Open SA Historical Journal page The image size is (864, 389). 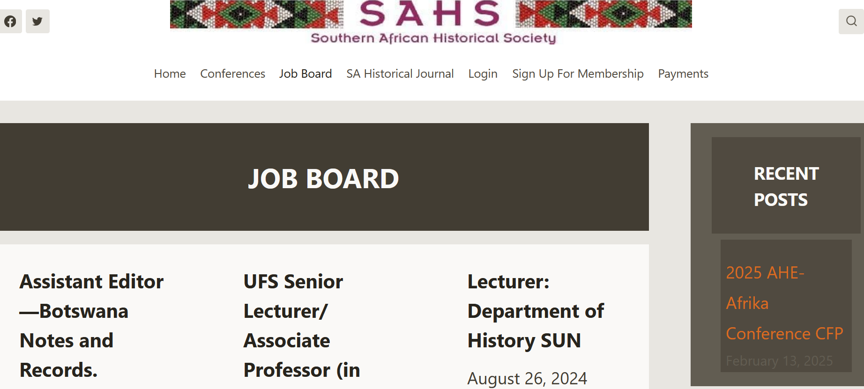[x=400, y=74]
